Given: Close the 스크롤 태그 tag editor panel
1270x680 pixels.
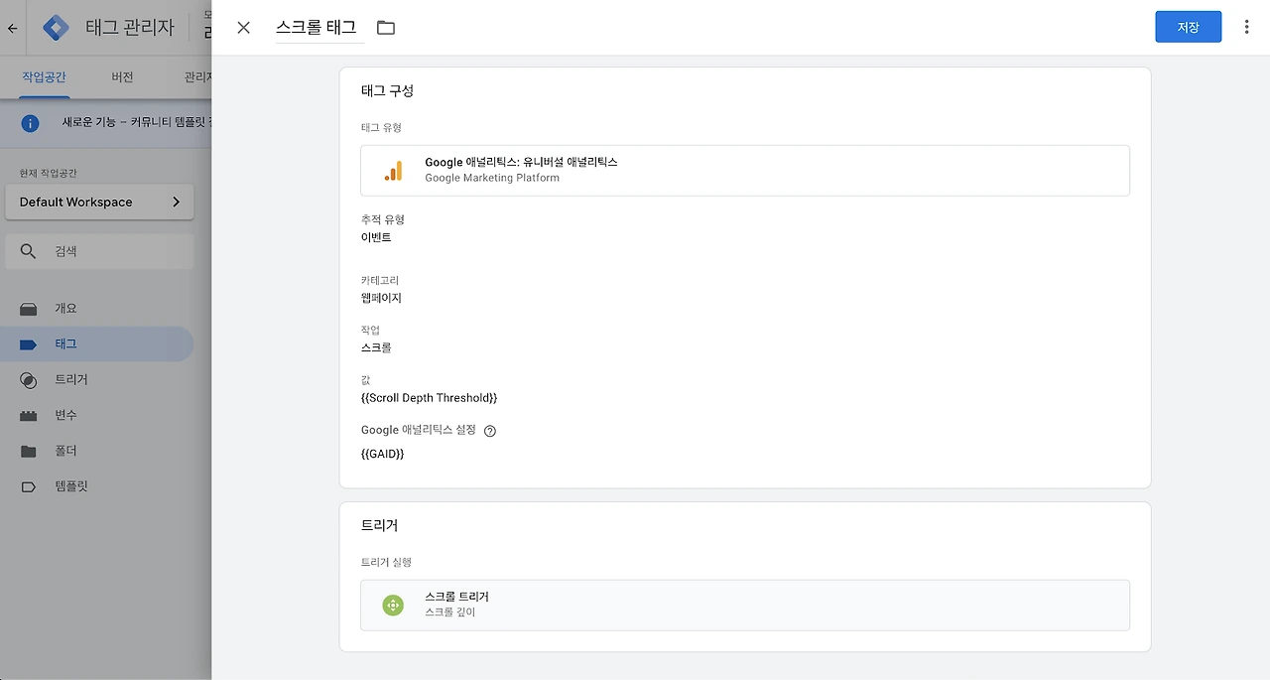Looking at the screenshot, I should tap(243, 28).
